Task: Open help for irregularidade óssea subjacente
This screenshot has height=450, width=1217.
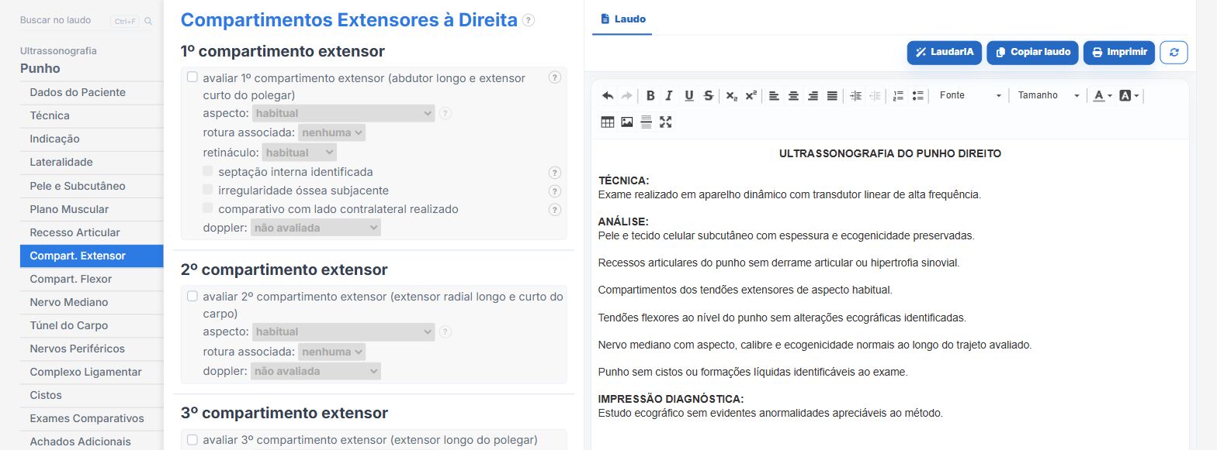Action: [554, 191]
